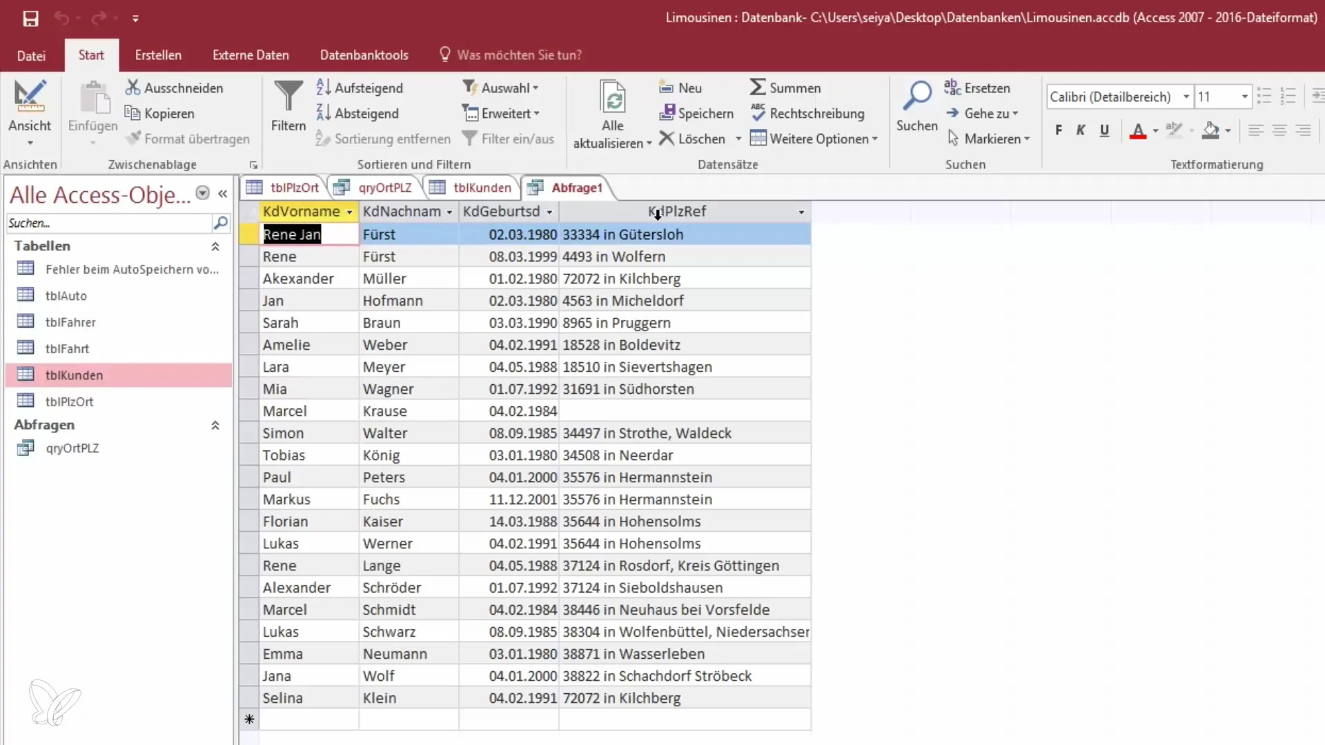
Task: Open the Erweitert dropdown
Action: [x=501, y=113]
